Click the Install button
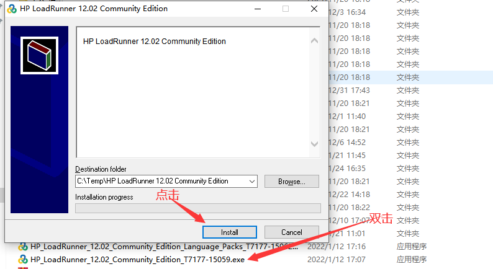The height and width of the screenshot is (269, 493). (x=230, y=232)
